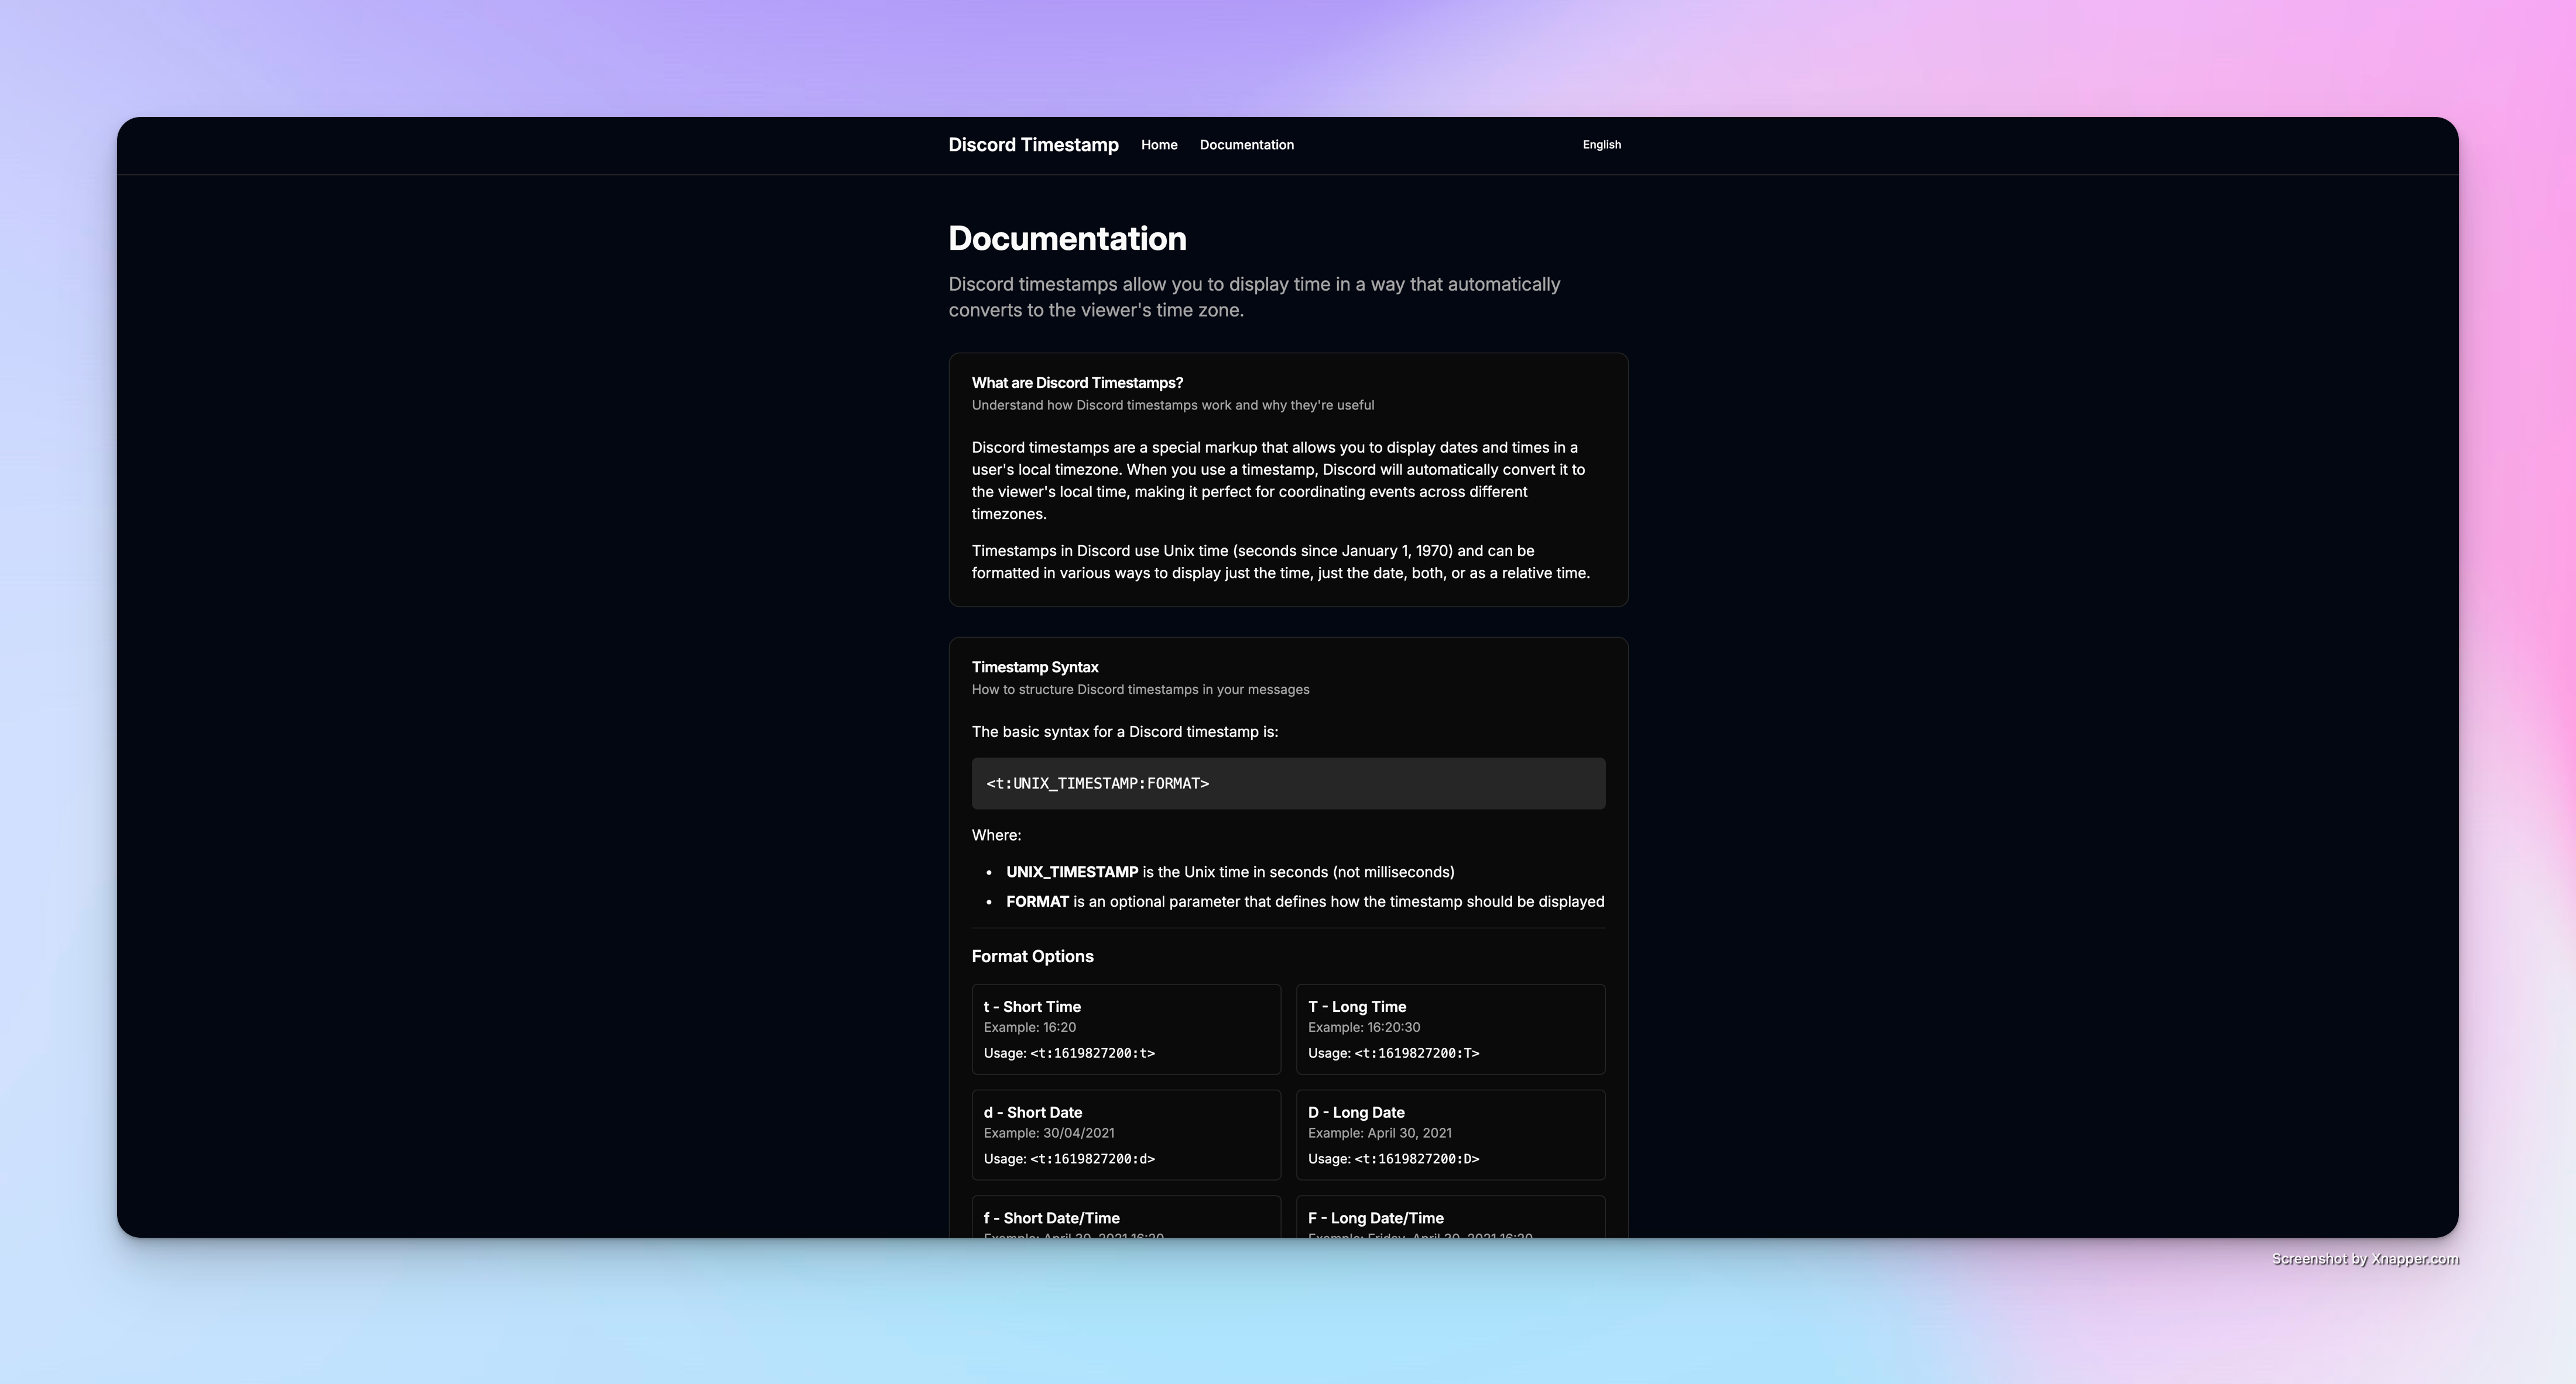
Task: Click the <t:UNIX_TIMESTAMP:FORMAT> code block
Action: coord(1288,783)
